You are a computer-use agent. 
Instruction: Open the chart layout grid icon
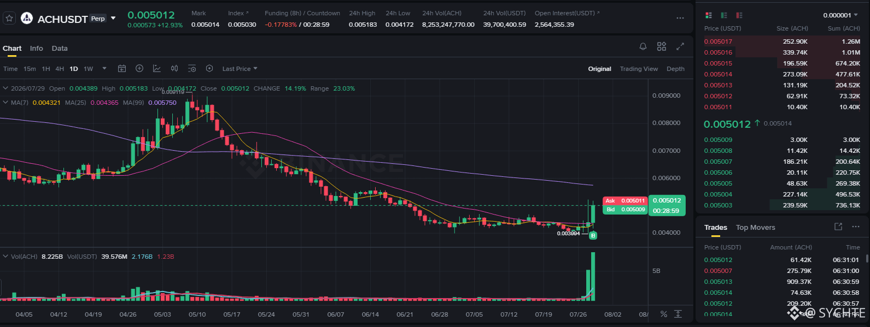pos(662,47)
